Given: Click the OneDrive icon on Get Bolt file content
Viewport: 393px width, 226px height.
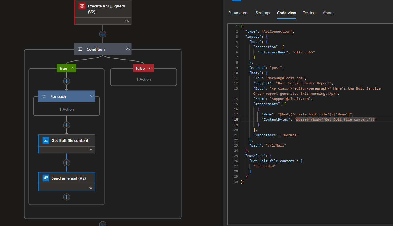Looking at the screenshot, I should pos(46,140).
